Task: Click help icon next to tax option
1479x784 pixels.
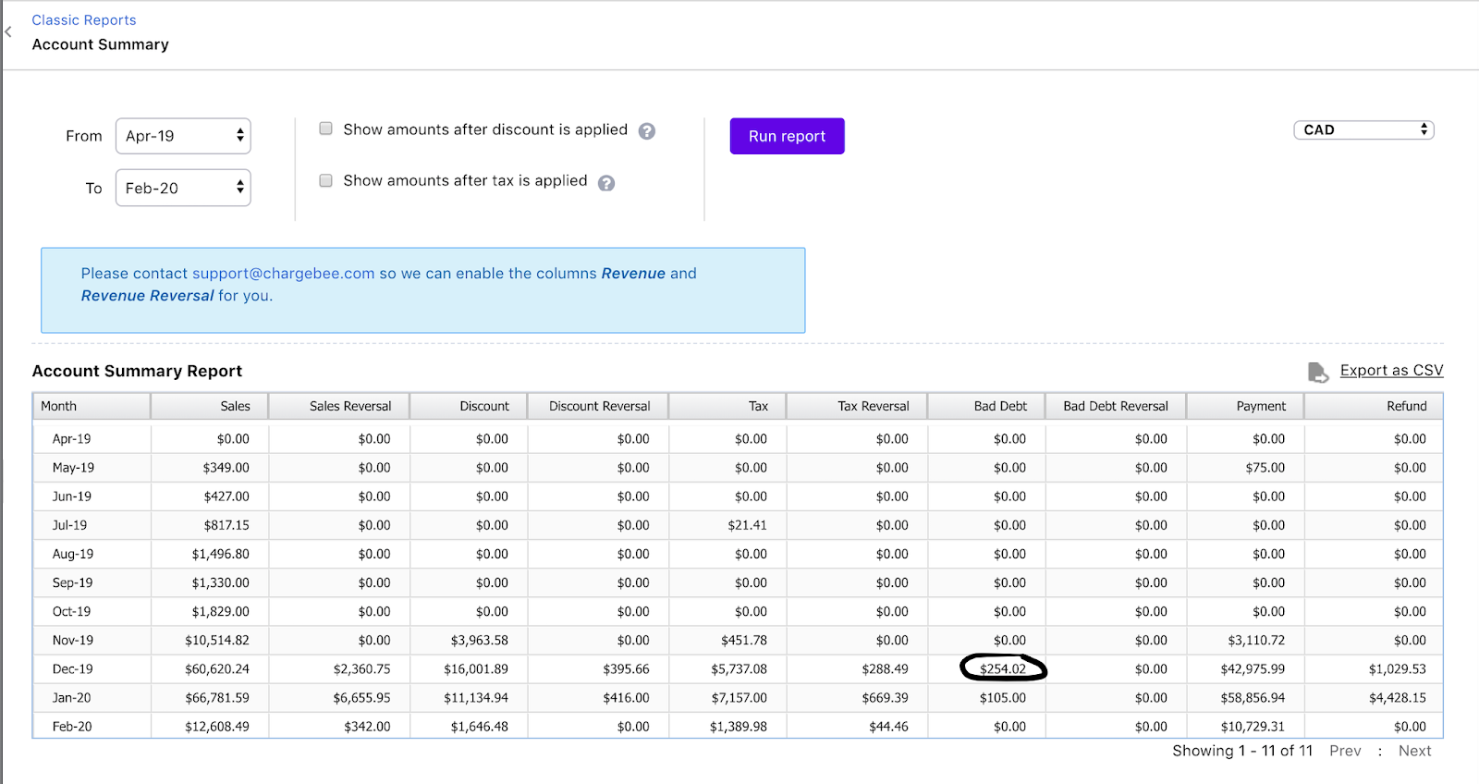Action: (x=606, y=183)
